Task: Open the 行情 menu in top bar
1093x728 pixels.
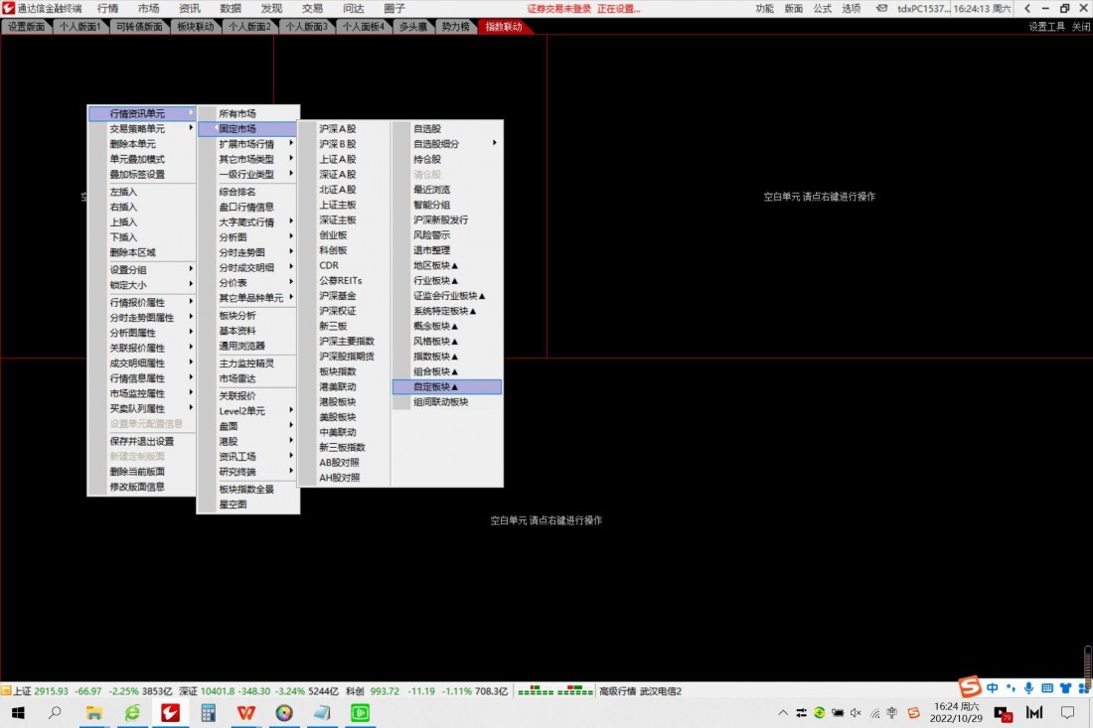Action: click(x=107, y=8)
